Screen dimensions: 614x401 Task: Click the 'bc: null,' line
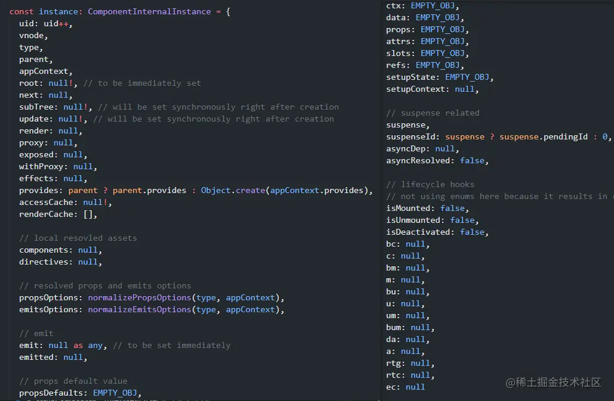408,244
